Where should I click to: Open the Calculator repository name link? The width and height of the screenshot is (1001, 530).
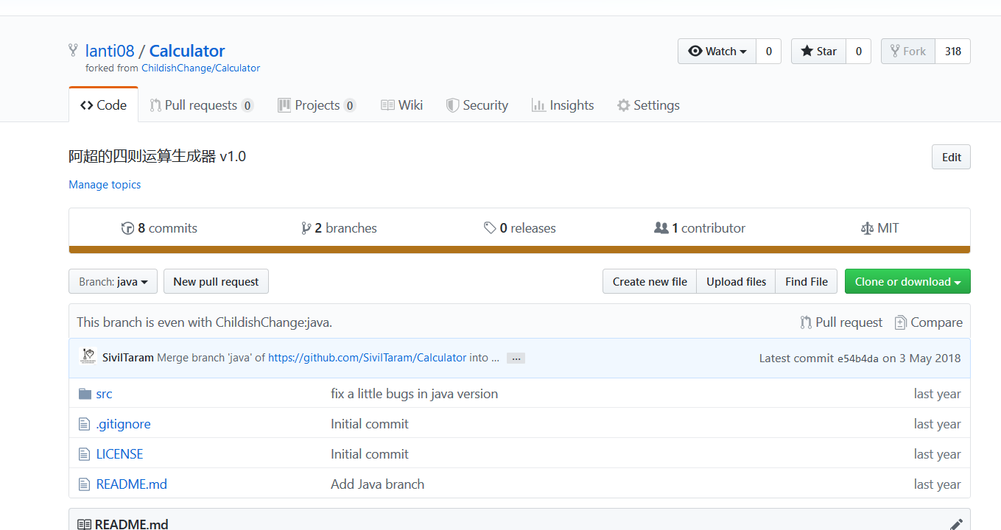(x=187, y=51)
